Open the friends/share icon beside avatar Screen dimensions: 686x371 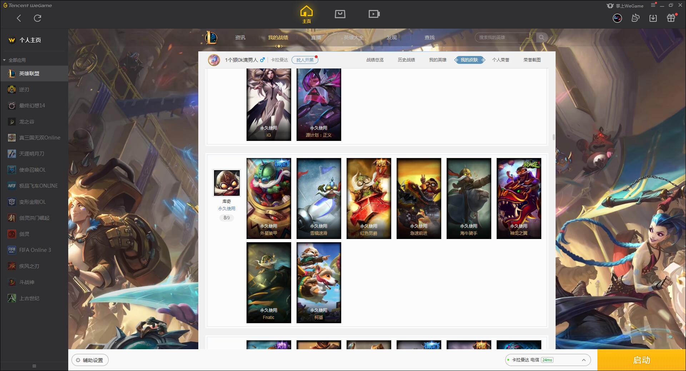click(635, 18)
